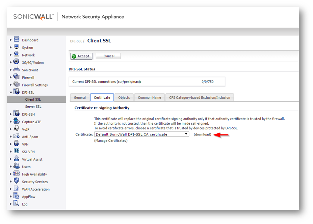This screenshot has width=313, height=224.
Task: Click the Firewall icon in sidebar
Action: coord(17,77)
